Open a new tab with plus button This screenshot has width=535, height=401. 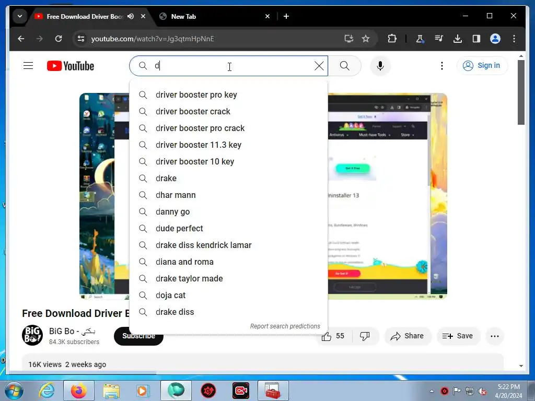[x=286, y=16]
